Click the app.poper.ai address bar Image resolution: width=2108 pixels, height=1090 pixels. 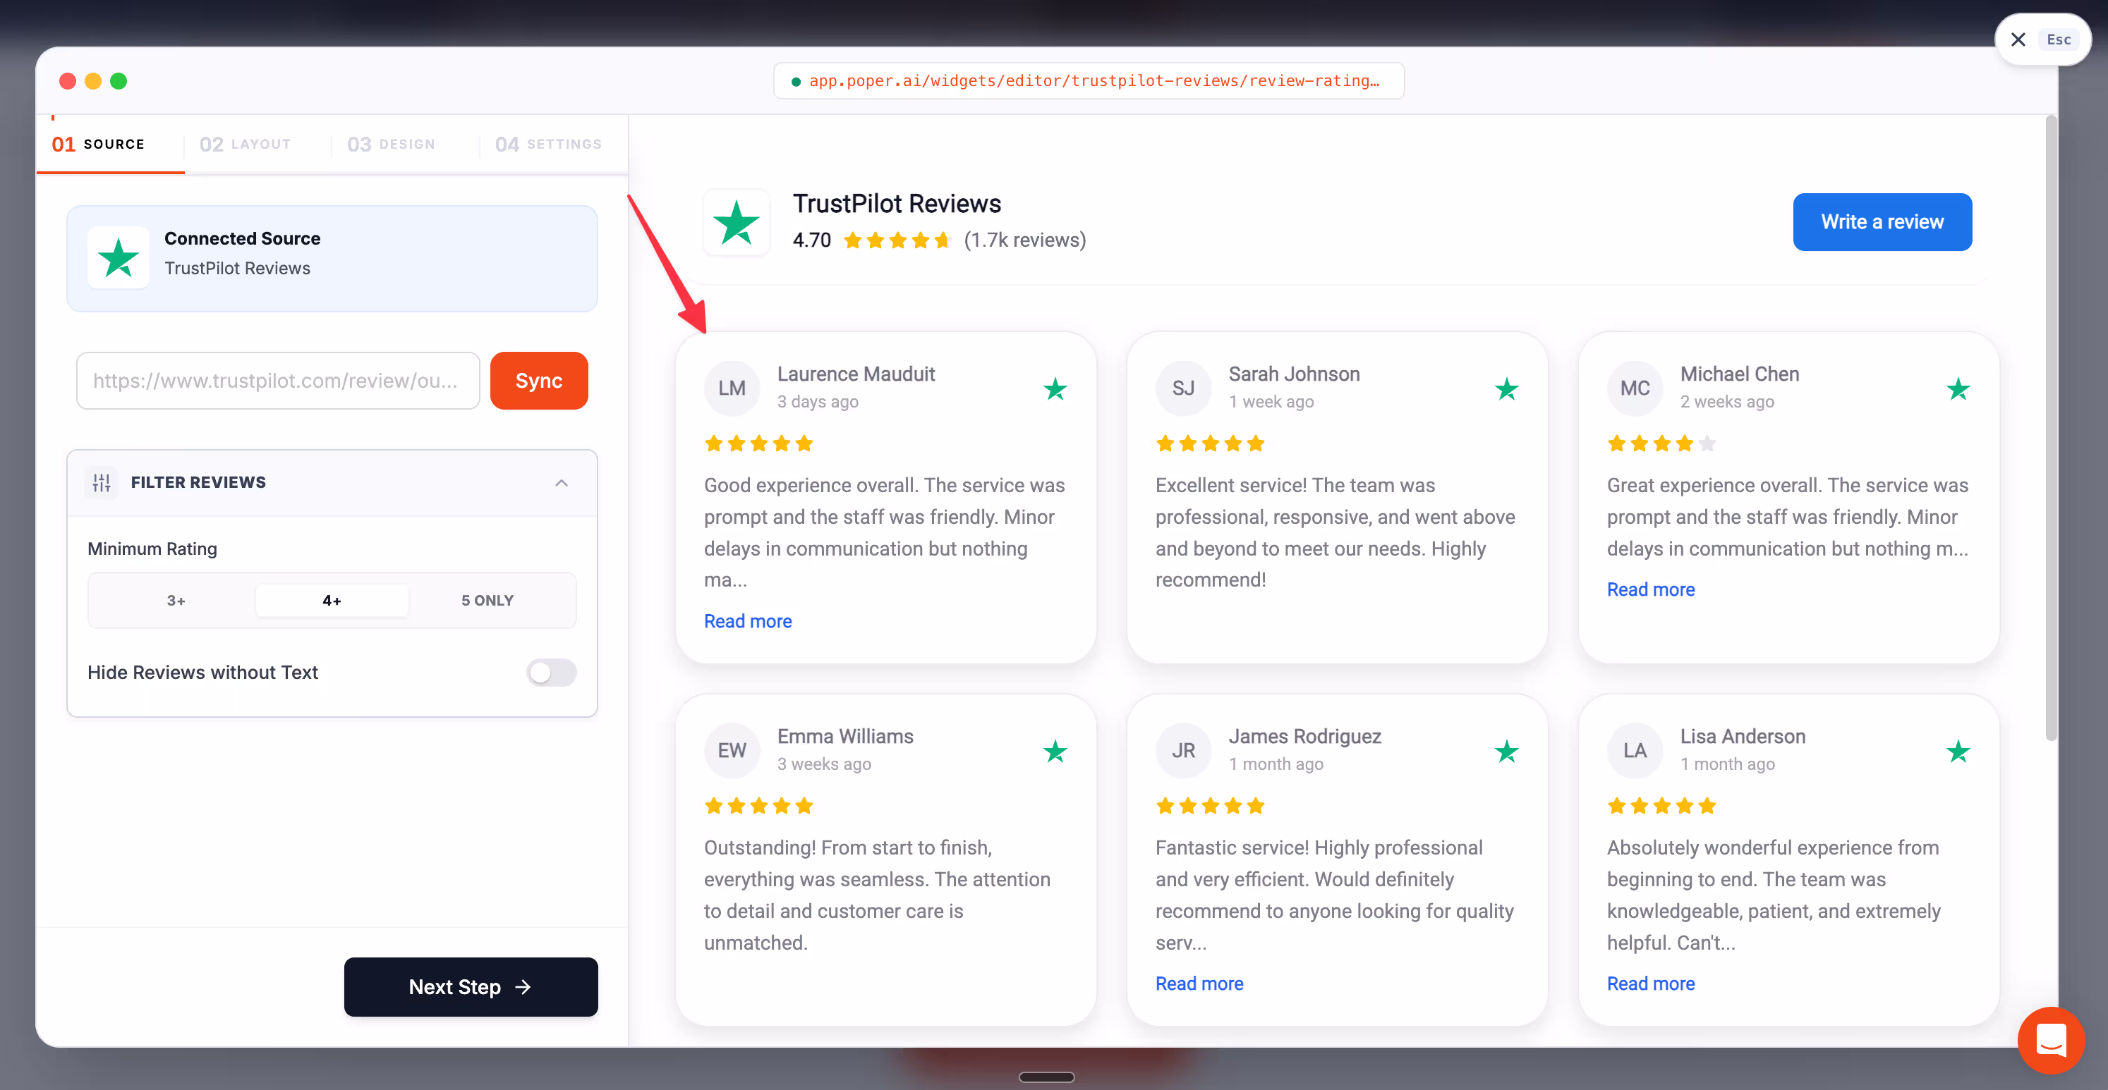click(1089, 81)
